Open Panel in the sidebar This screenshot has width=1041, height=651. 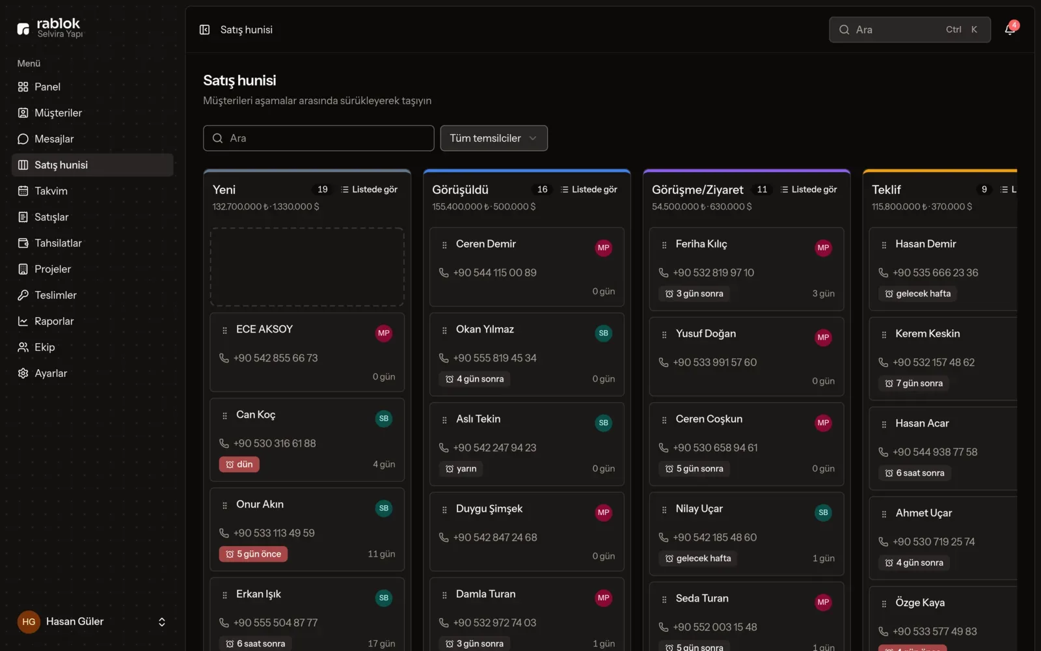92,87
